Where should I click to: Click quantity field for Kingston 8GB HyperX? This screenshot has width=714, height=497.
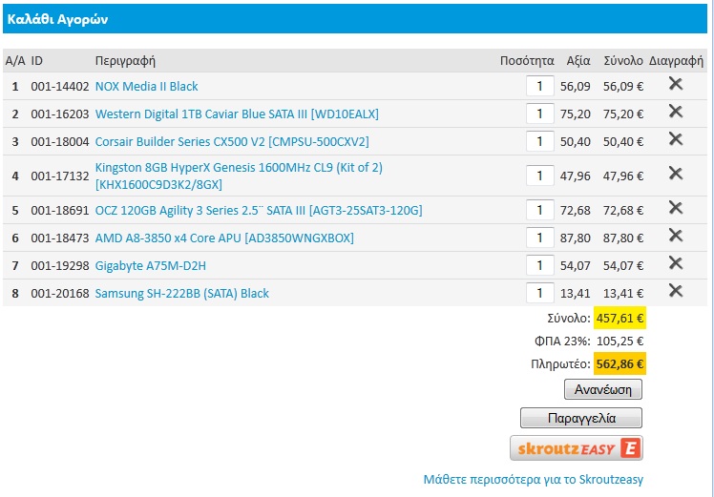539,176
